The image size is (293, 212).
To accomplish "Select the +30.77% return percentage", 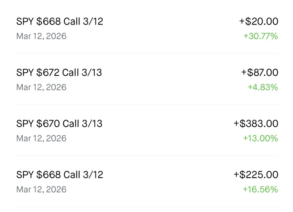I will pos(261,36).
